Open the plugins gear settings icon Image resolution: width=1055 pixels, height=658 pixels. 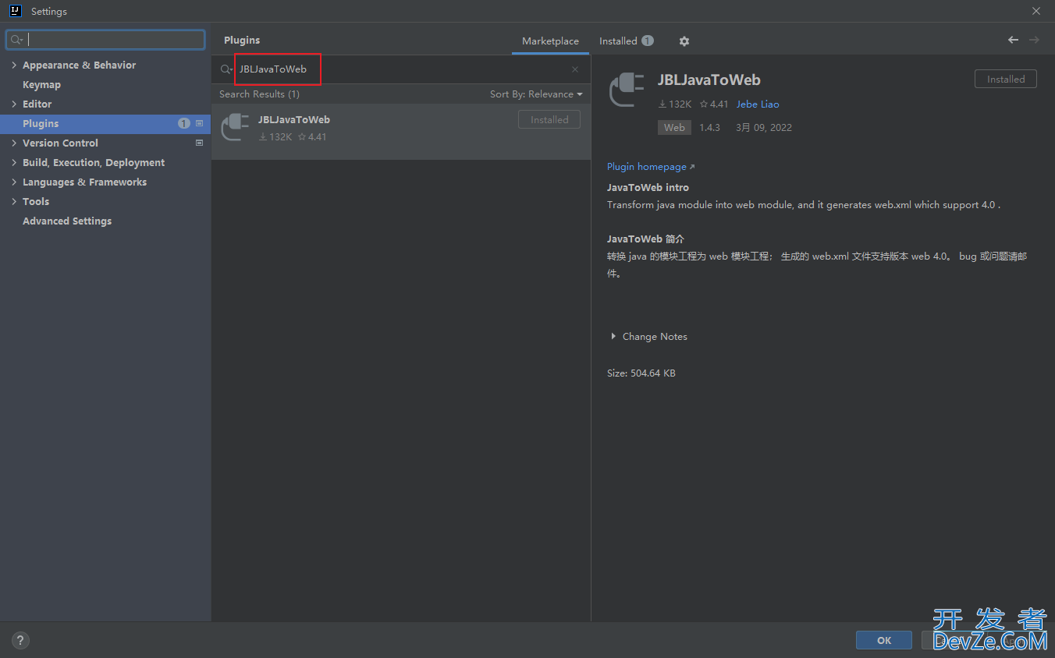684,41
